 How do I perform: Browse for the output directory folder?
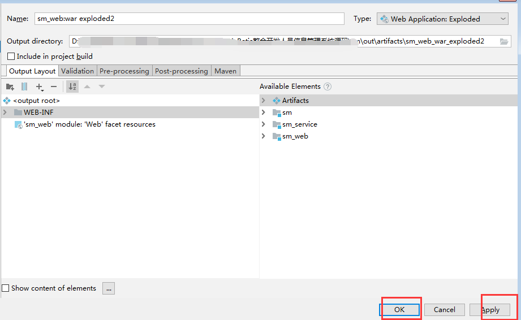[504, 41]
